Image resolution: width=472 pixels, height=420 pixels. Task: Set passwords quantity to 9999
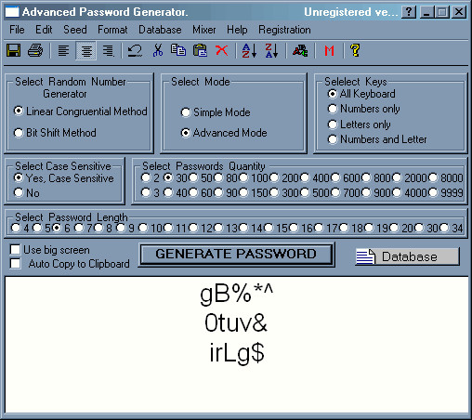[433, 192]
